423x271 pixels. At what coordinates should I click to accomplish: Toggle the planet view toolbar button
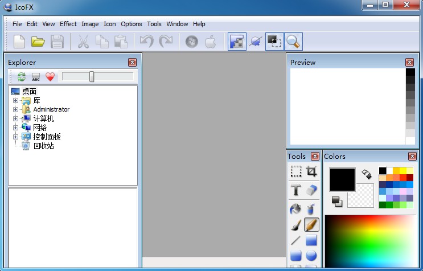tap(256, 42)
